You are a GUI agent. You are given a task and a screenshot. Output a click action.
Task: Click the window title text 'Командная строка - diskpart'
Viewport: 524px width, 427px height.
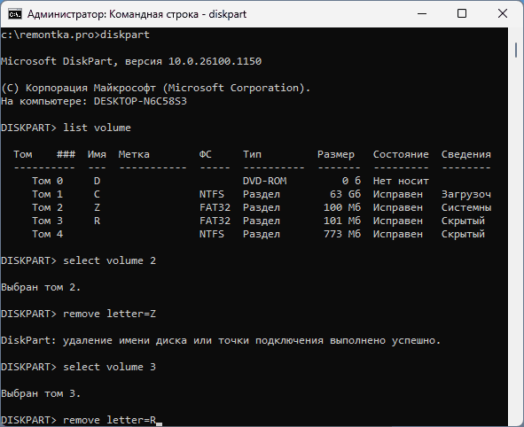[x=178, y=14]
